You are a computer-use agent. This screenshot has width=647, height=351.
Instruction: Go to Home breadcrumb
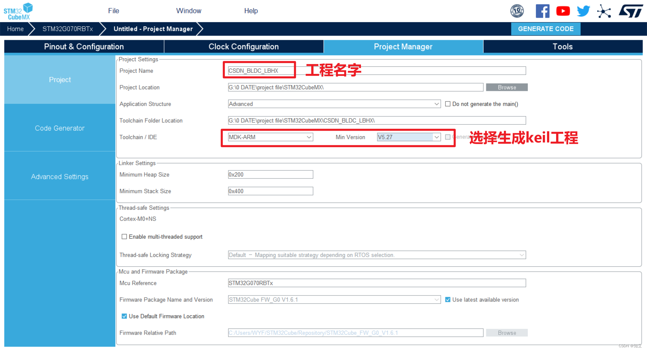(15, 29)
